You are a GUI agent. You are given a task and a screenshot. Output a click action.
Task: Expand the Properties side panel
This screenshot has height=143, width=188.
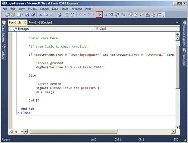coord(184,58)
